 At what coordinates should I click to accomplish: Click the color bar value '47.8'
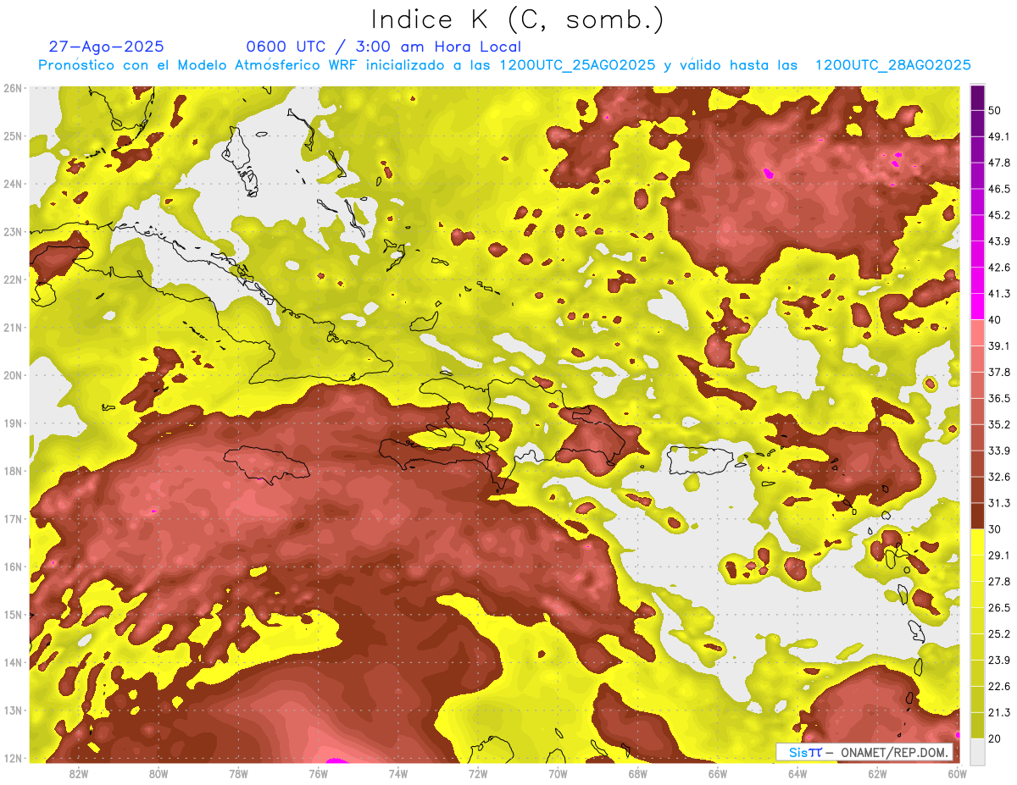tap(999, 163)
